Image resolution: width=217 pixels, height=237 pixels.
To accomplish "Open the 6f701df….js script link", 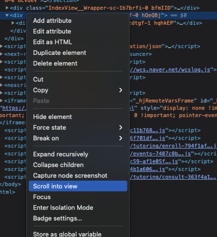I will click(148, 138).
